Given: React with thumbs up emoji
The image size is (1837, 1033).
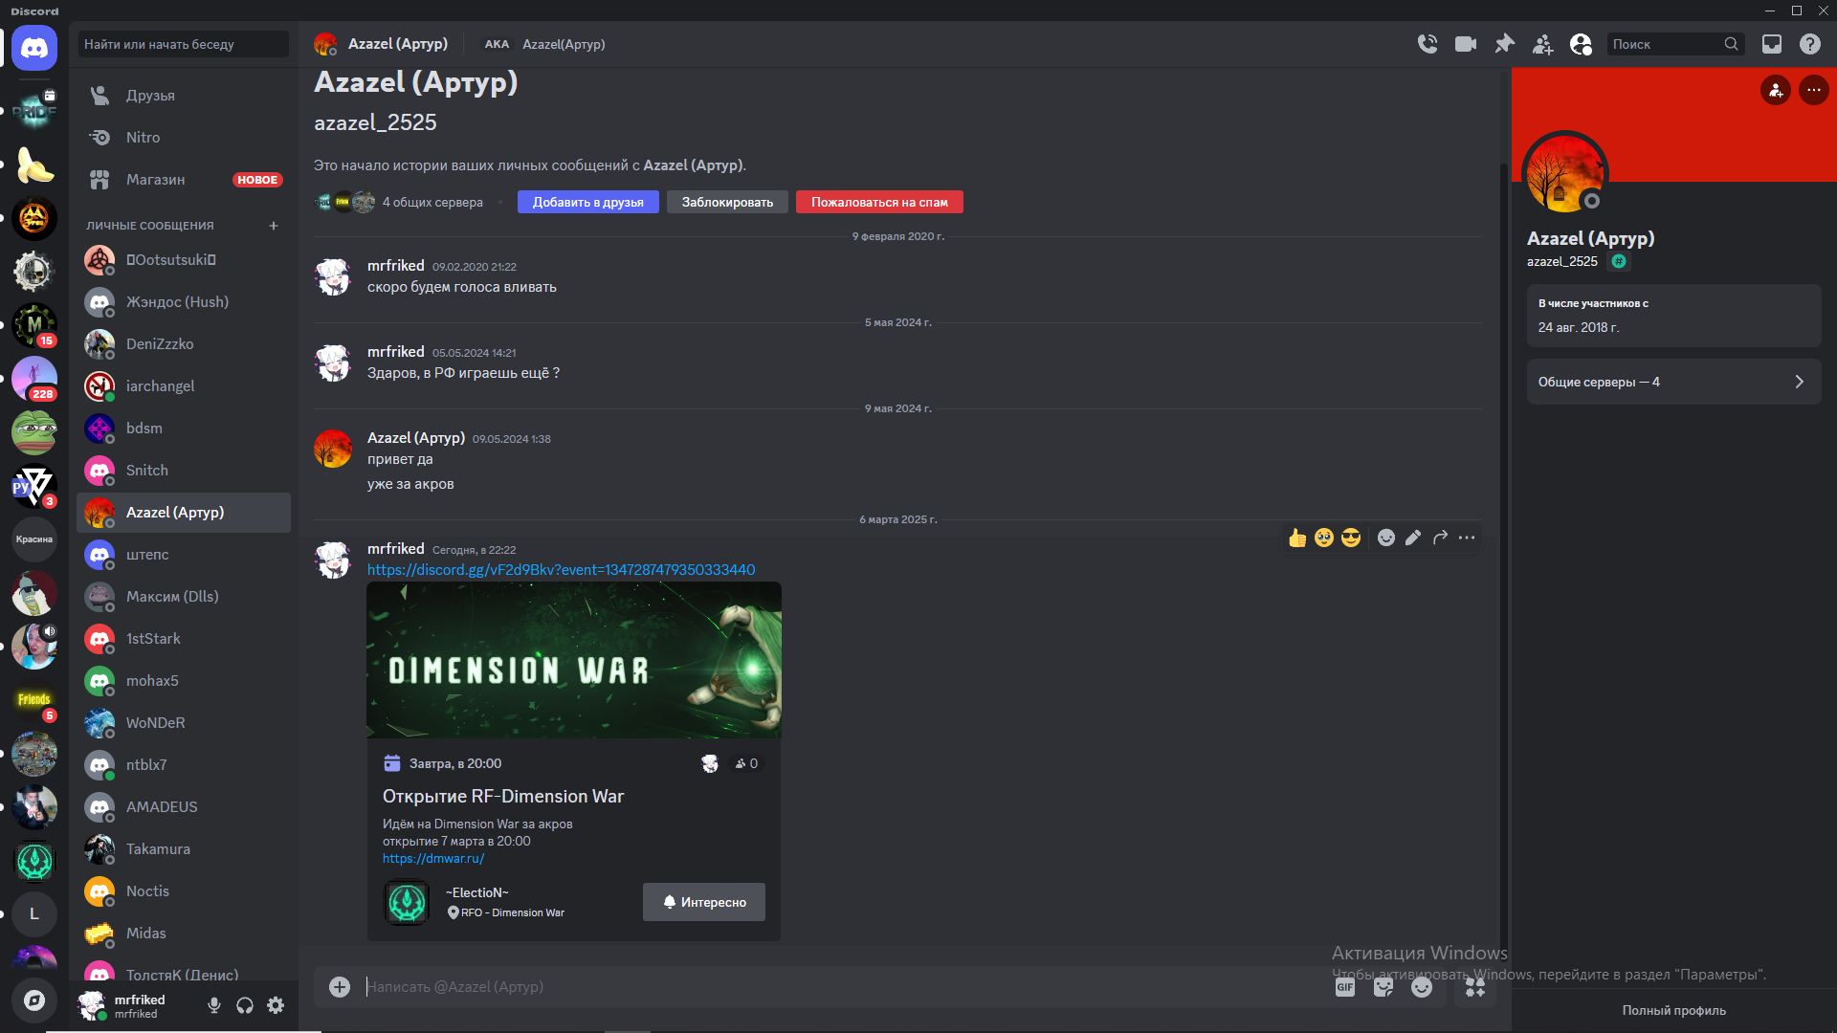Looking at the screenshot, I should tap(1297, 538).
